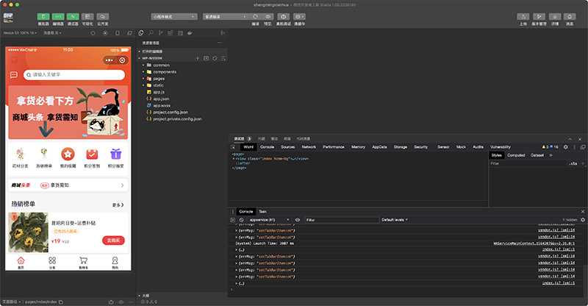This screenshot has width=588, height=306.
Task: Open cloud development button
Action: pos(103,16)
